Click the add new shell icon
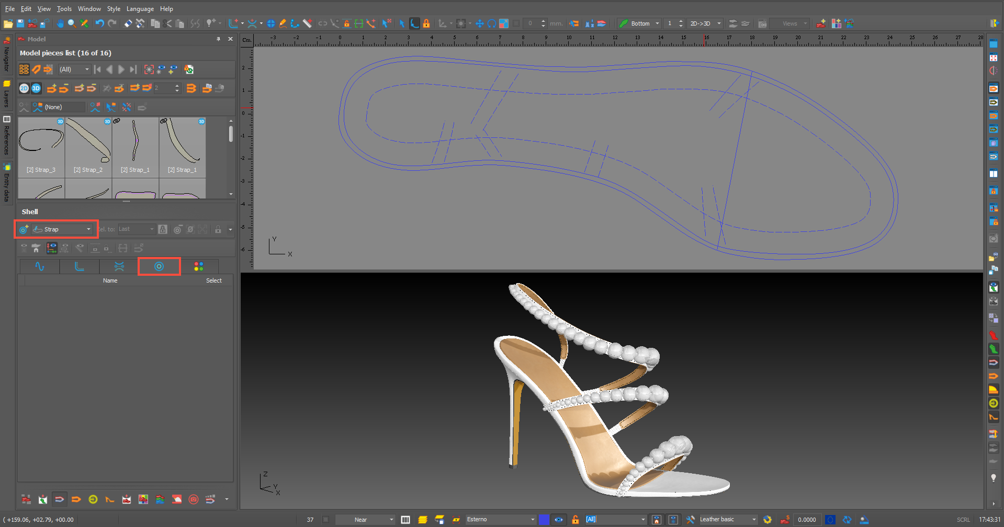 click(24, 229)
